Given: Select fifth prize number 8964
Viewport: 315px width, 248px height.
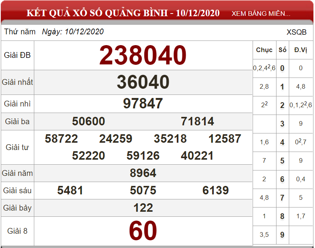Looking at the screenshot, I should [143, 173].
